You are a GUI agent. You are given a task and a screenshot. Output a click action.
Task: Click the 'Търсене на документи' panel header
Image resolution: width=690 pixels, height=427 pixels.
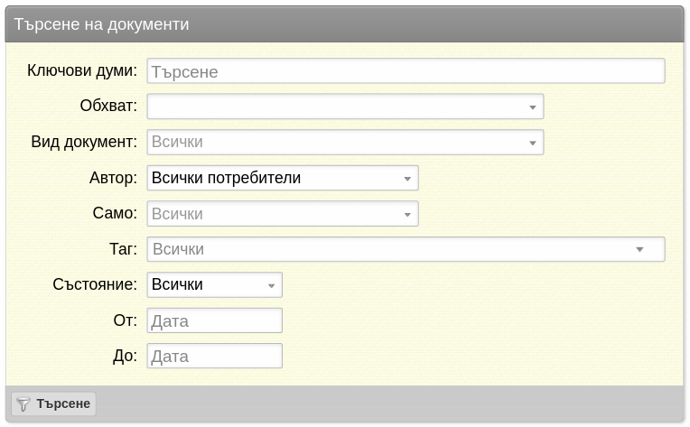(345, 24)
